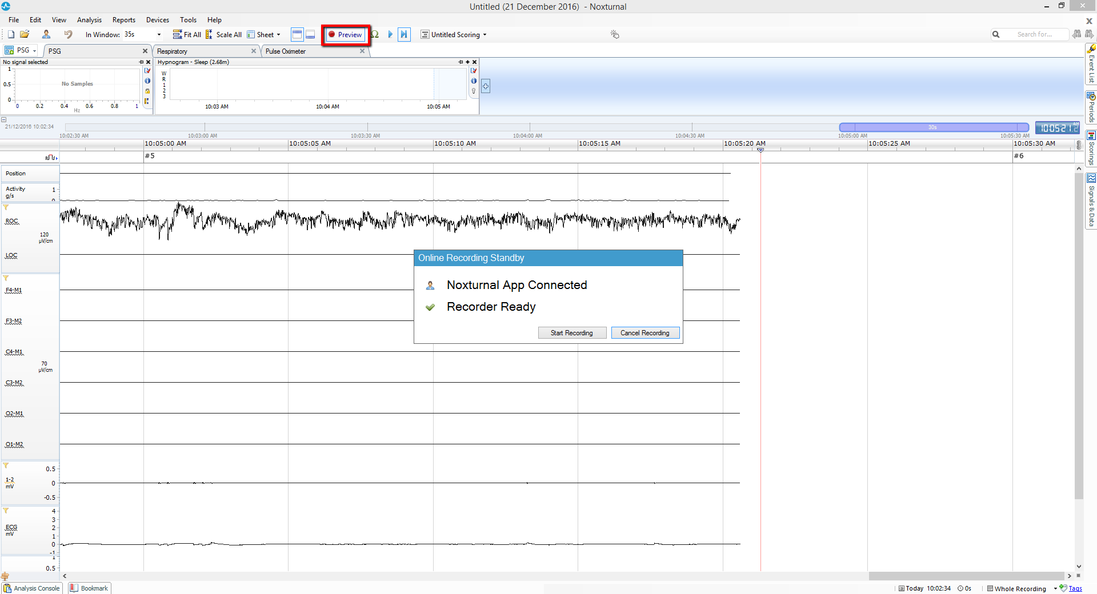Viewport: 1097px width, 594px height.
Task: Click the find previous binoculars icon
Action: 1077,34
